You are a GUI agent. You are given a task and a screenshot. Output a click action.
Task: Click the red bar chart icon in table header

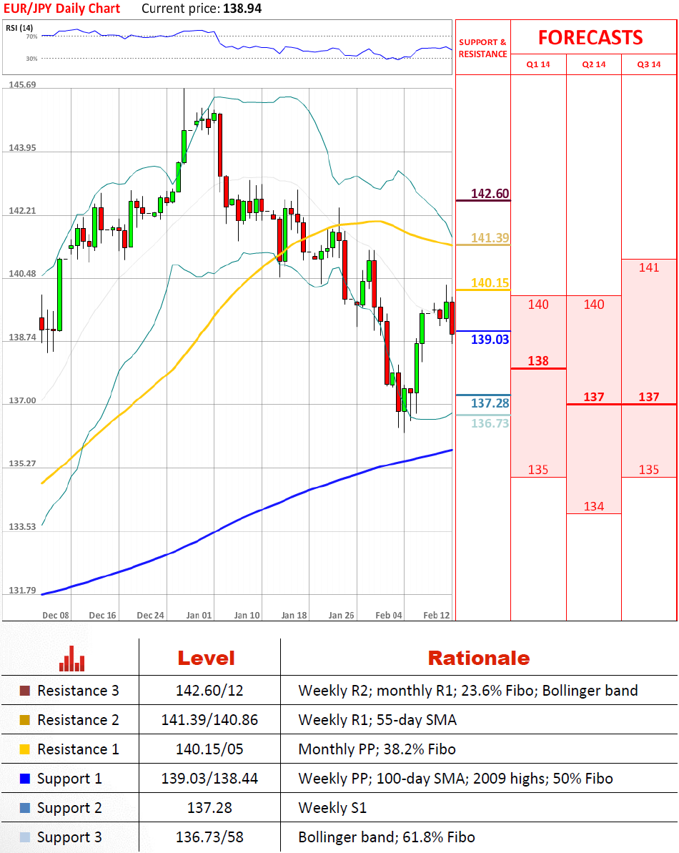tap(72, 658)
